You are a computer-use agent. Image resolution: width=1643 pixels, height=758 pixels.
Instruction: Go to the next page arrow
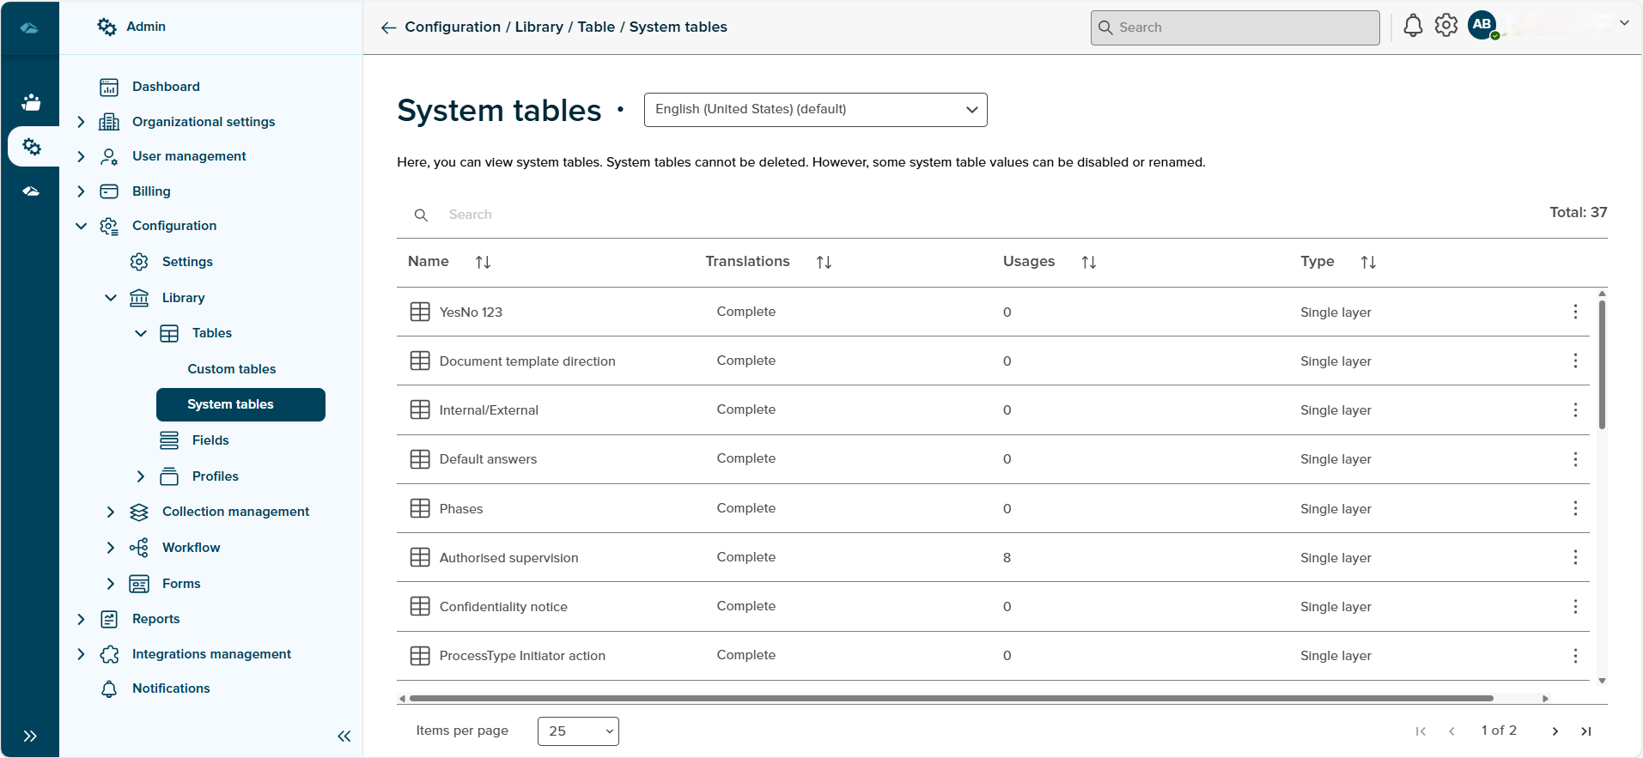(1555, 731)
